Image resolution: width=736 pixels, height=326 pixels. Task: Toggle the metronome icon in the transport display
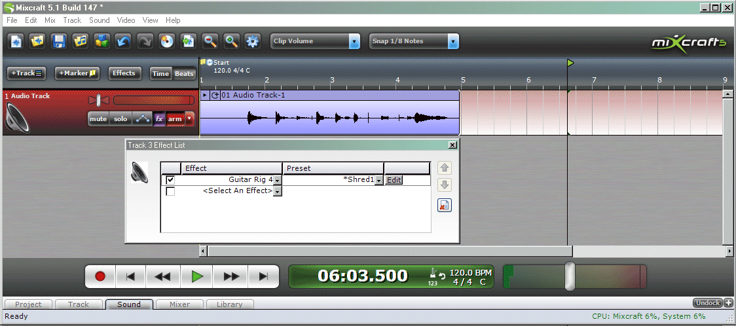tap(433, 274)
